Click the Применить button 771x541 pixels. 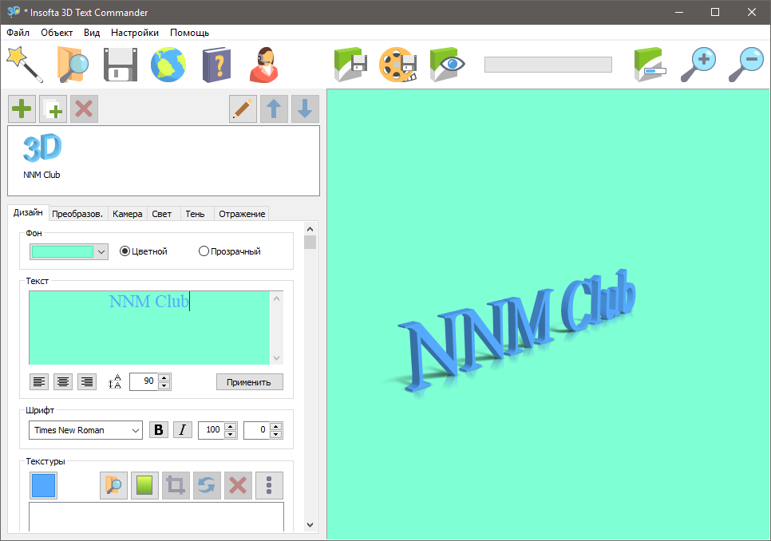coord(249,381)
